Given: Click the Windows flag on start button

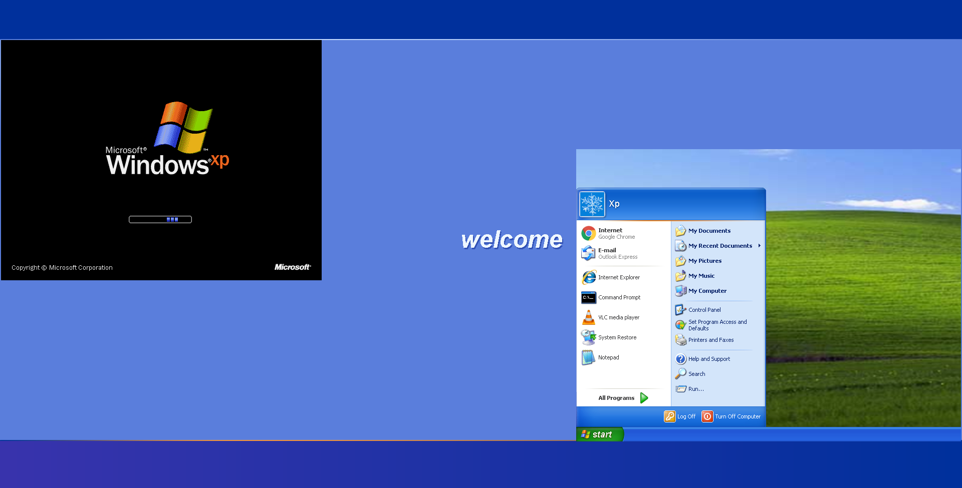Looking at the screenshot, I should (585, 434).
